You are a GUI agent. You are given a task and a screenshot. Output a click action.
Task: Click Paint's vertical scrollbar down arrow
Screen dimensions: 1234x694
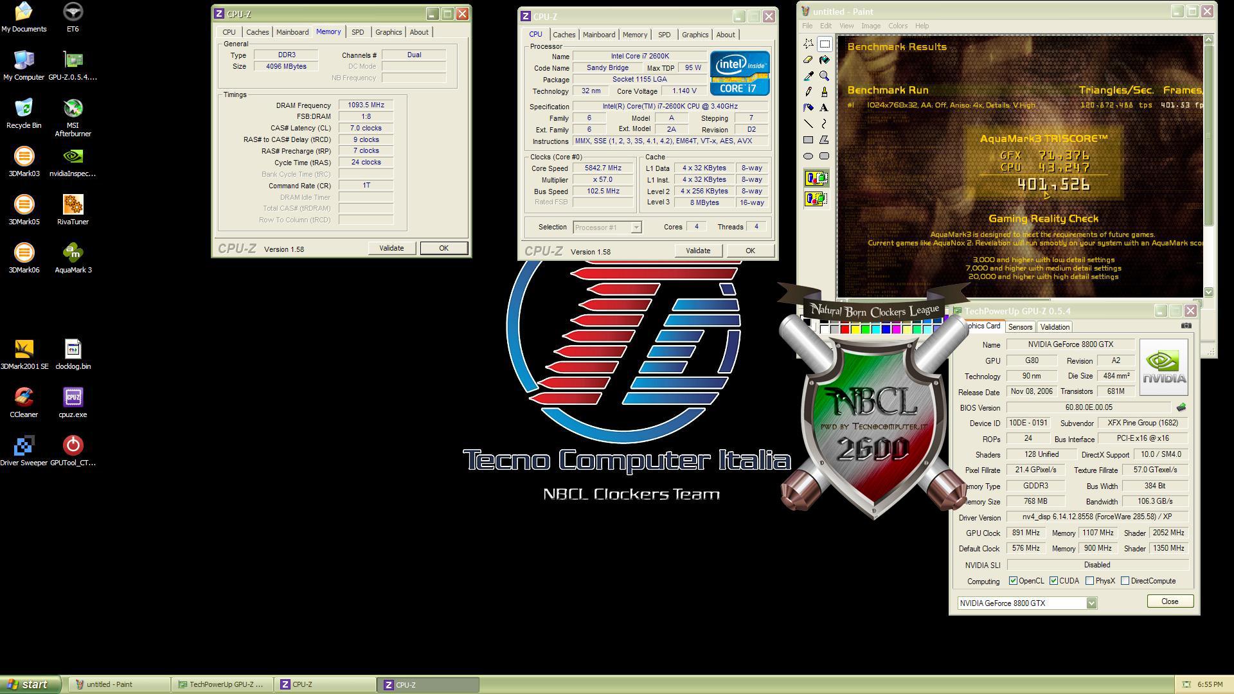click(1208, 292)
